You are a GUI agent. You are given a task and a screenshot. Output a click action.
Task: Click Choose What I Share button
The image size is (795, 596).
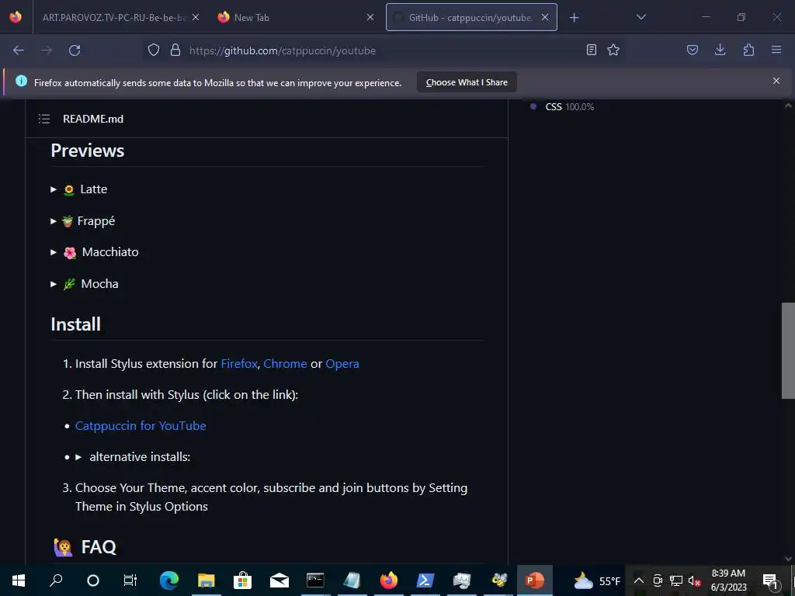click(467, 82)
